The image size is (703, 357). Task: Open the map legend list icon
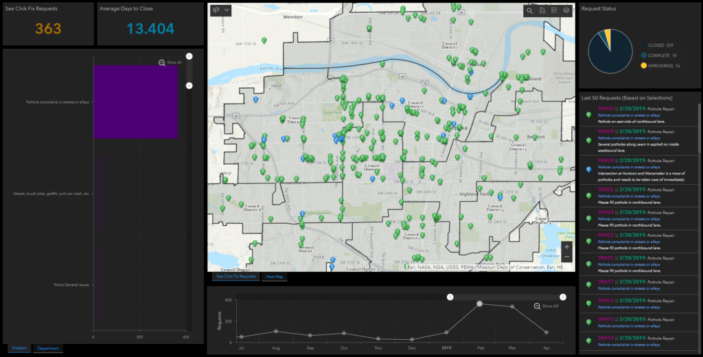[x=554, y=11]
